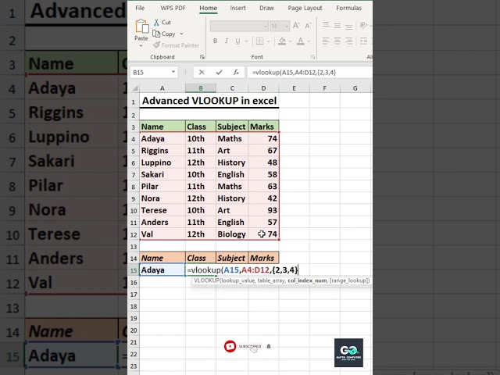Image resolution: width=500 pixels, height=375 pixels.
Task: Click the Middle Align icon
Action: pyautogui.click(x=337, y=26)
